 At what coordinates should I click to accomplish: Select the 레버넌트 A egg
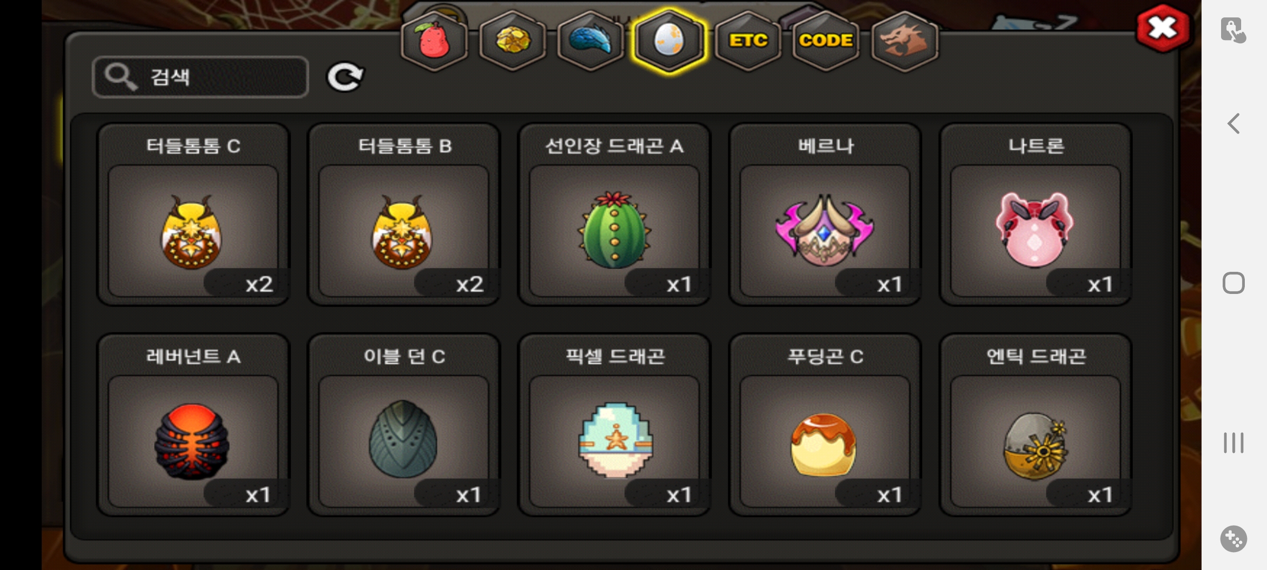(193, 425)
